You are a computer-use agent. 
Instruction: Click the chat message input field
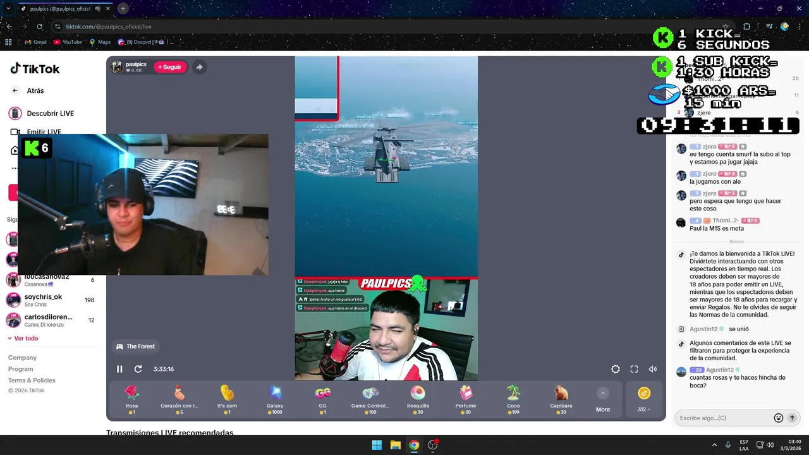724,418
